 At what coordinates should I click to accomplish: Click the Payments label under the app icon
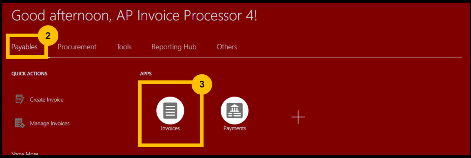point(235,128)
